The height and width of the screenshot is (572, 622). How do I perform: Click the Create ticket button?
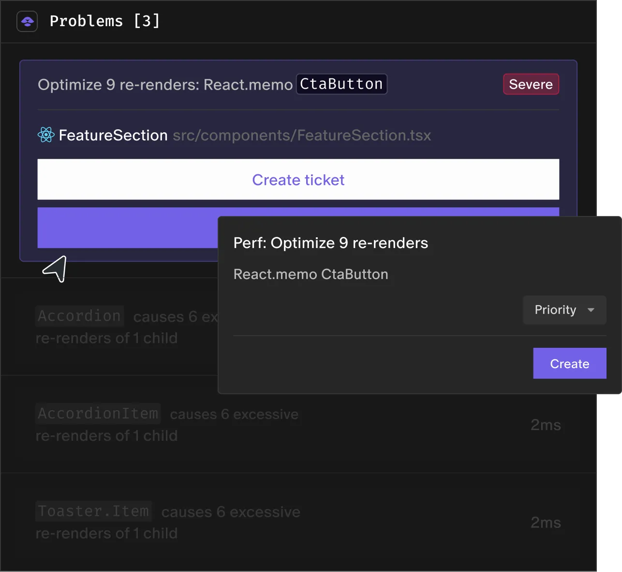298,180
